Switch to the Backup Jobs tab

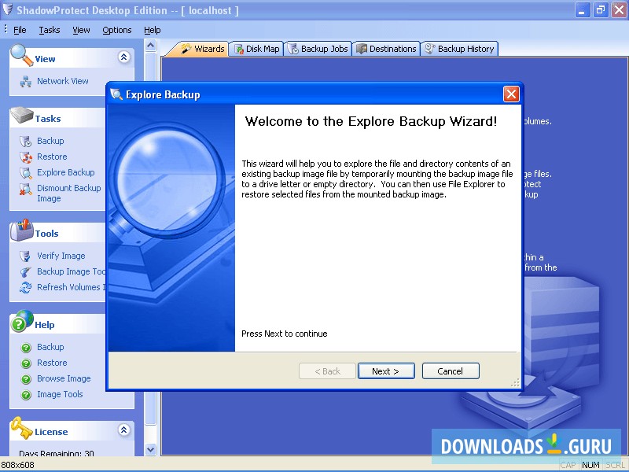click(318, 49)
